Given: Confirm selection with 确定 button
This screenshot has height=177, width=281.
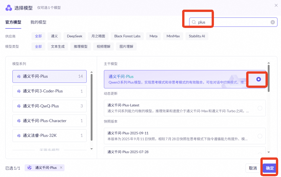Looking at the screenshot, I should click(270, 168).
